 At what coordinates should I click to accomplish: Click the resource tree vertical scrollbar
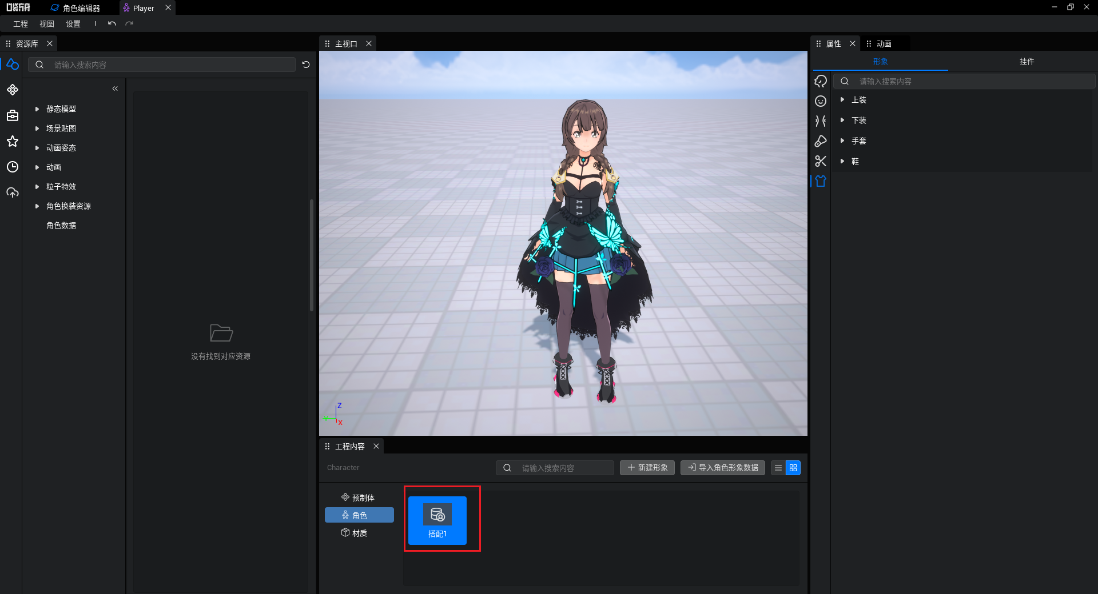312,255
